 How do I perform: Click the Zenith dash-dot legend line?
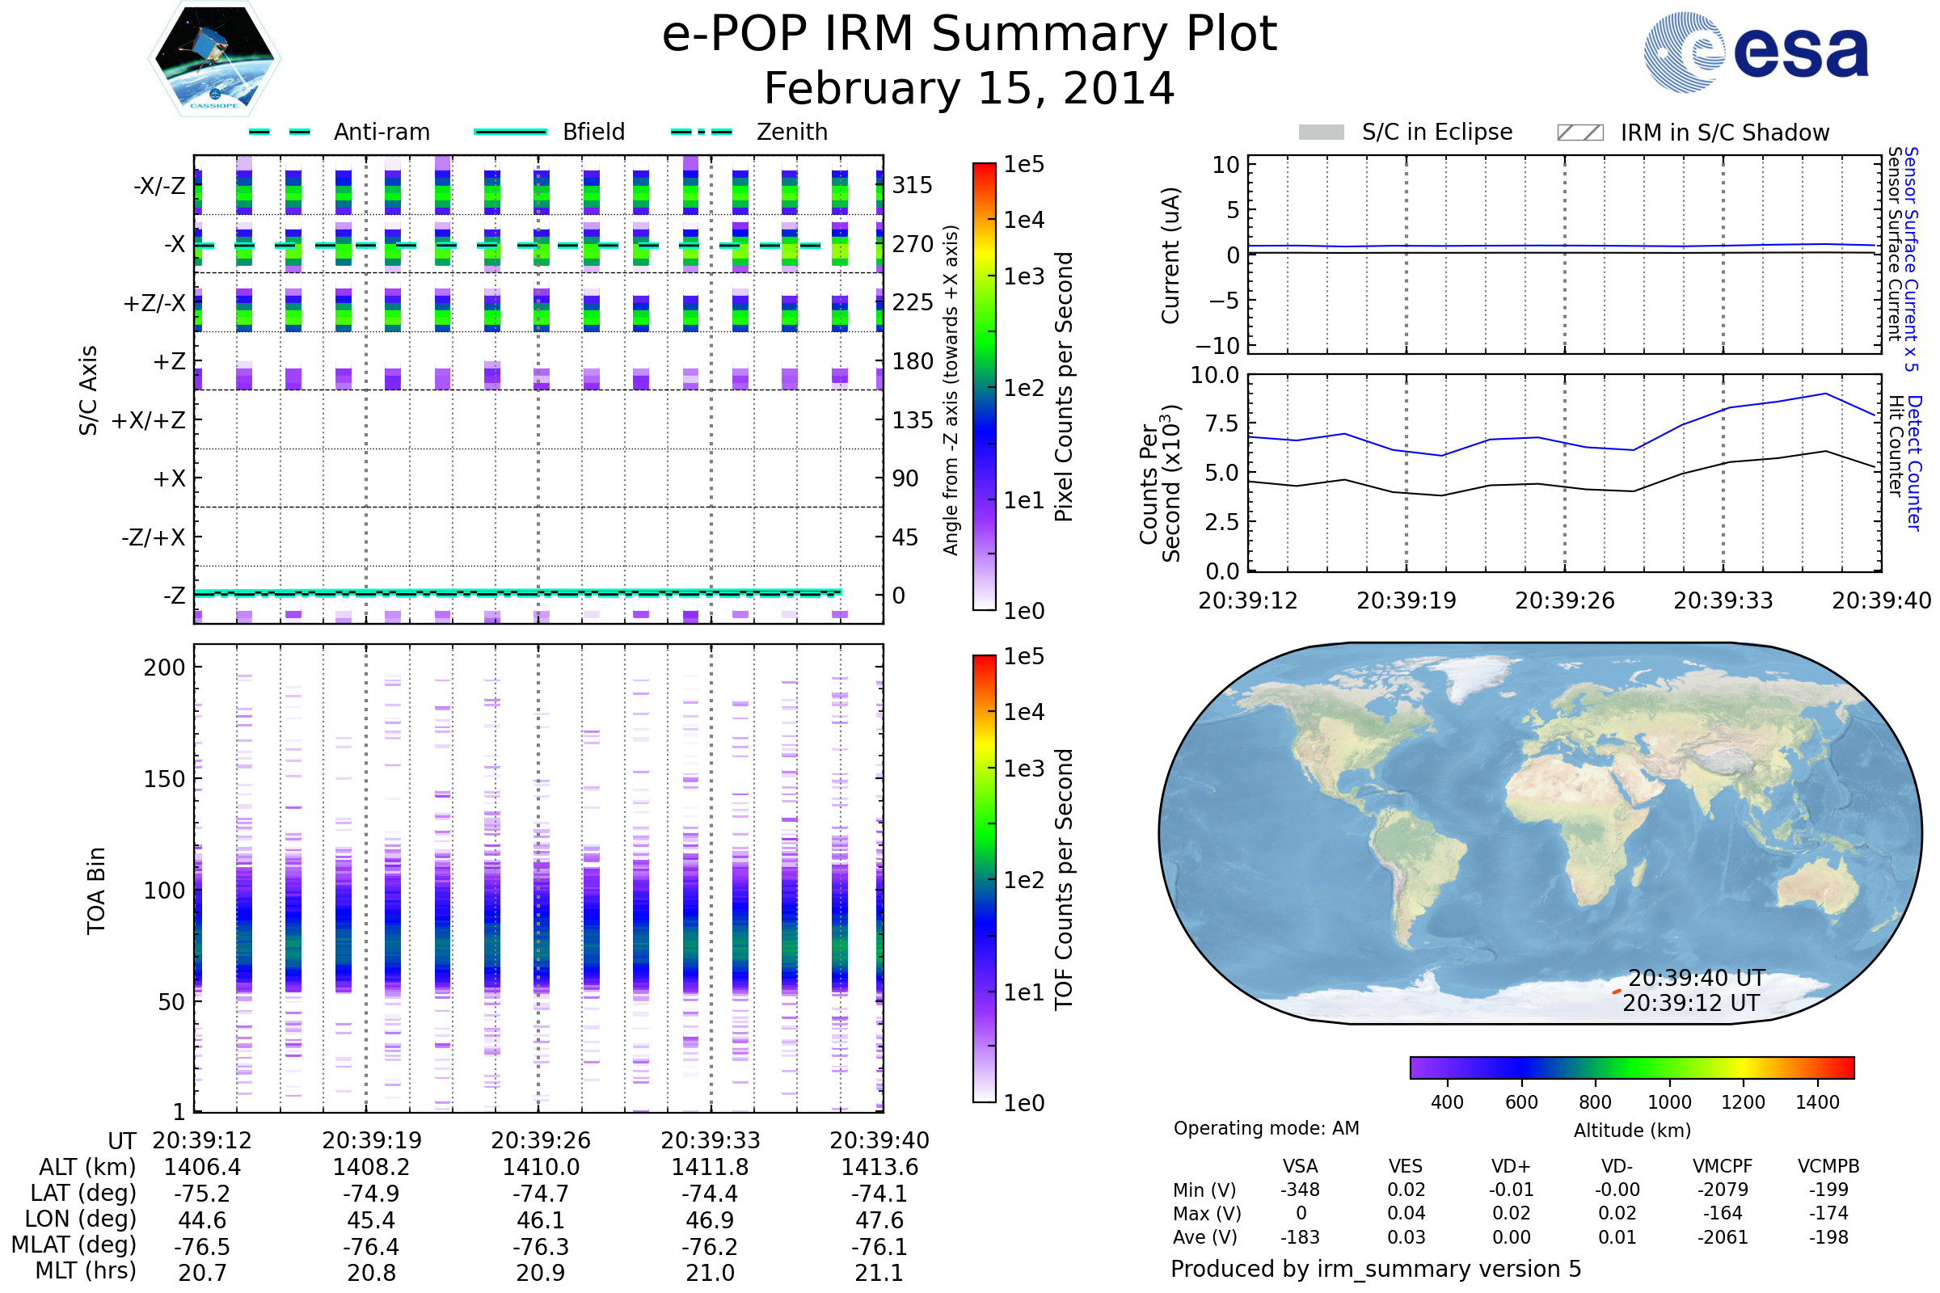(701, 132)
